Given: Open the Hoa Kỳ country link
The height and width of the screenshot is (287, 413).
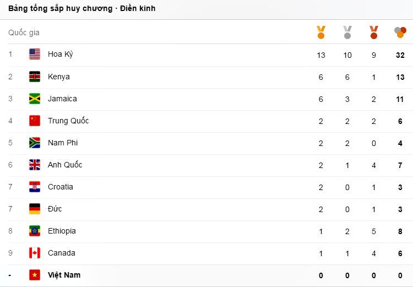Looking at the screenshot, I should [x=61, y=55].
